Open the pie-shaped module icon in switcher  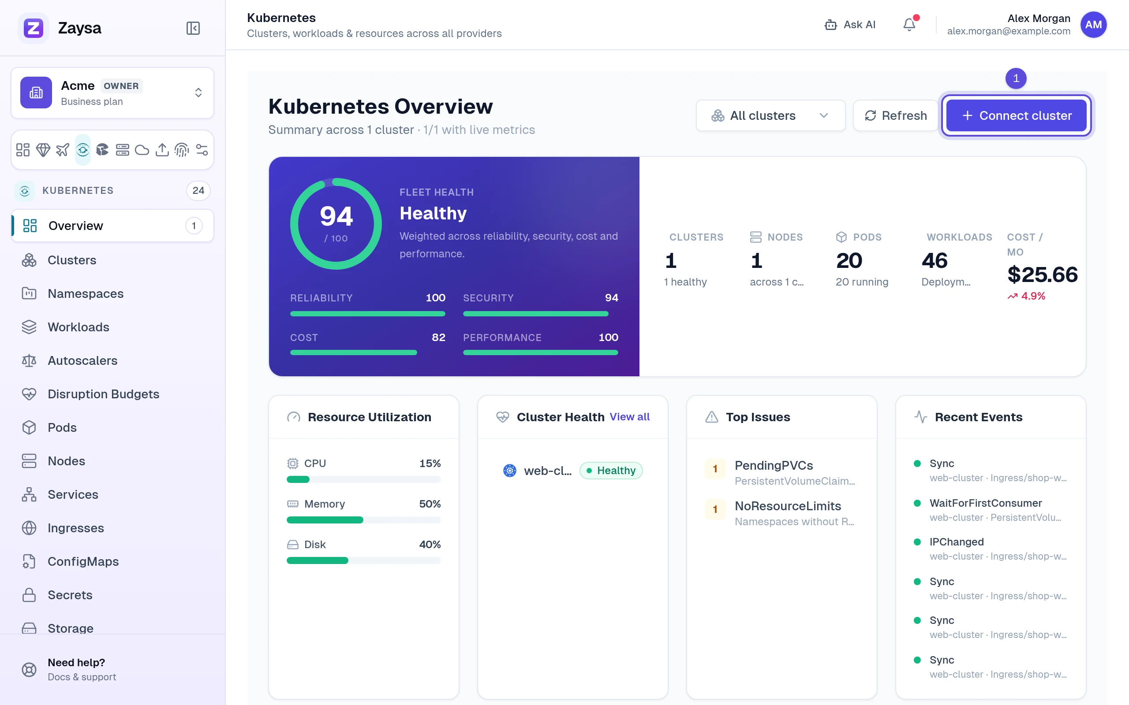[102, 150]
